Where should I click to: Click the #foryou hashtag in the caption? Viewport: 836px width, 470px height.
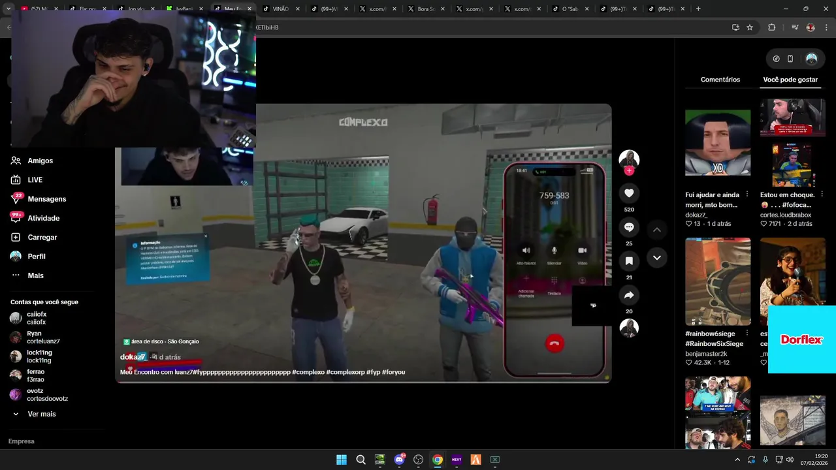393,372
